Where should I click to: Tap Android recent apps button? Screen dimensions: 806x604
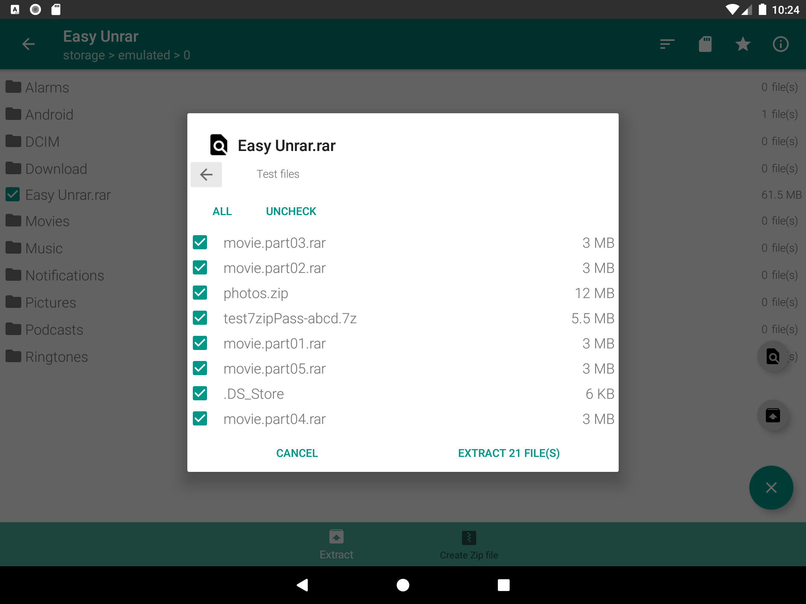(x=503, y=585)
